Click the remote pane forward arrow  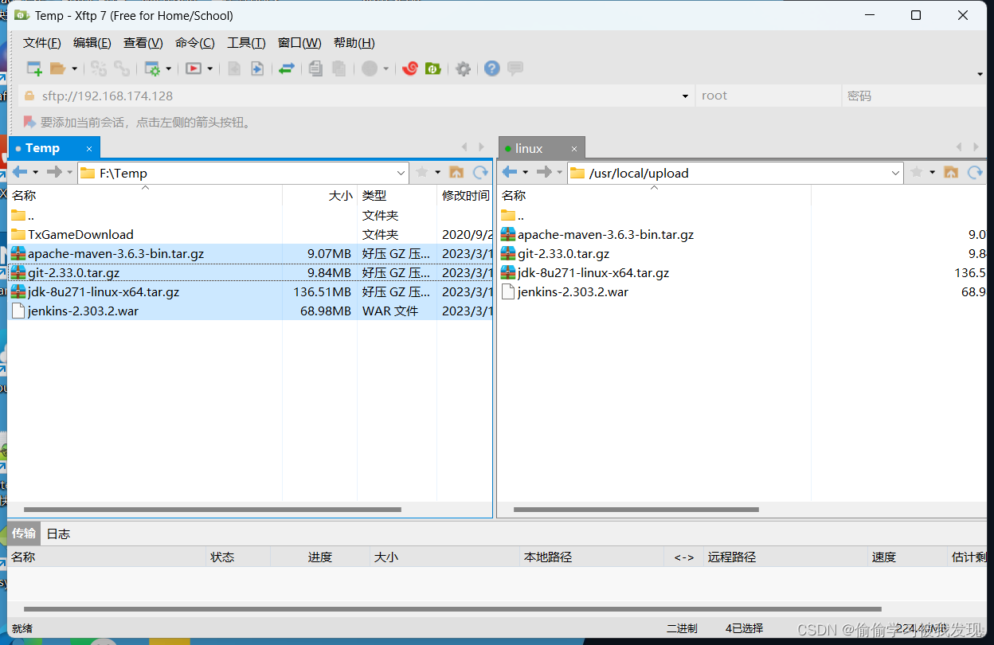[x=544, y=172]
